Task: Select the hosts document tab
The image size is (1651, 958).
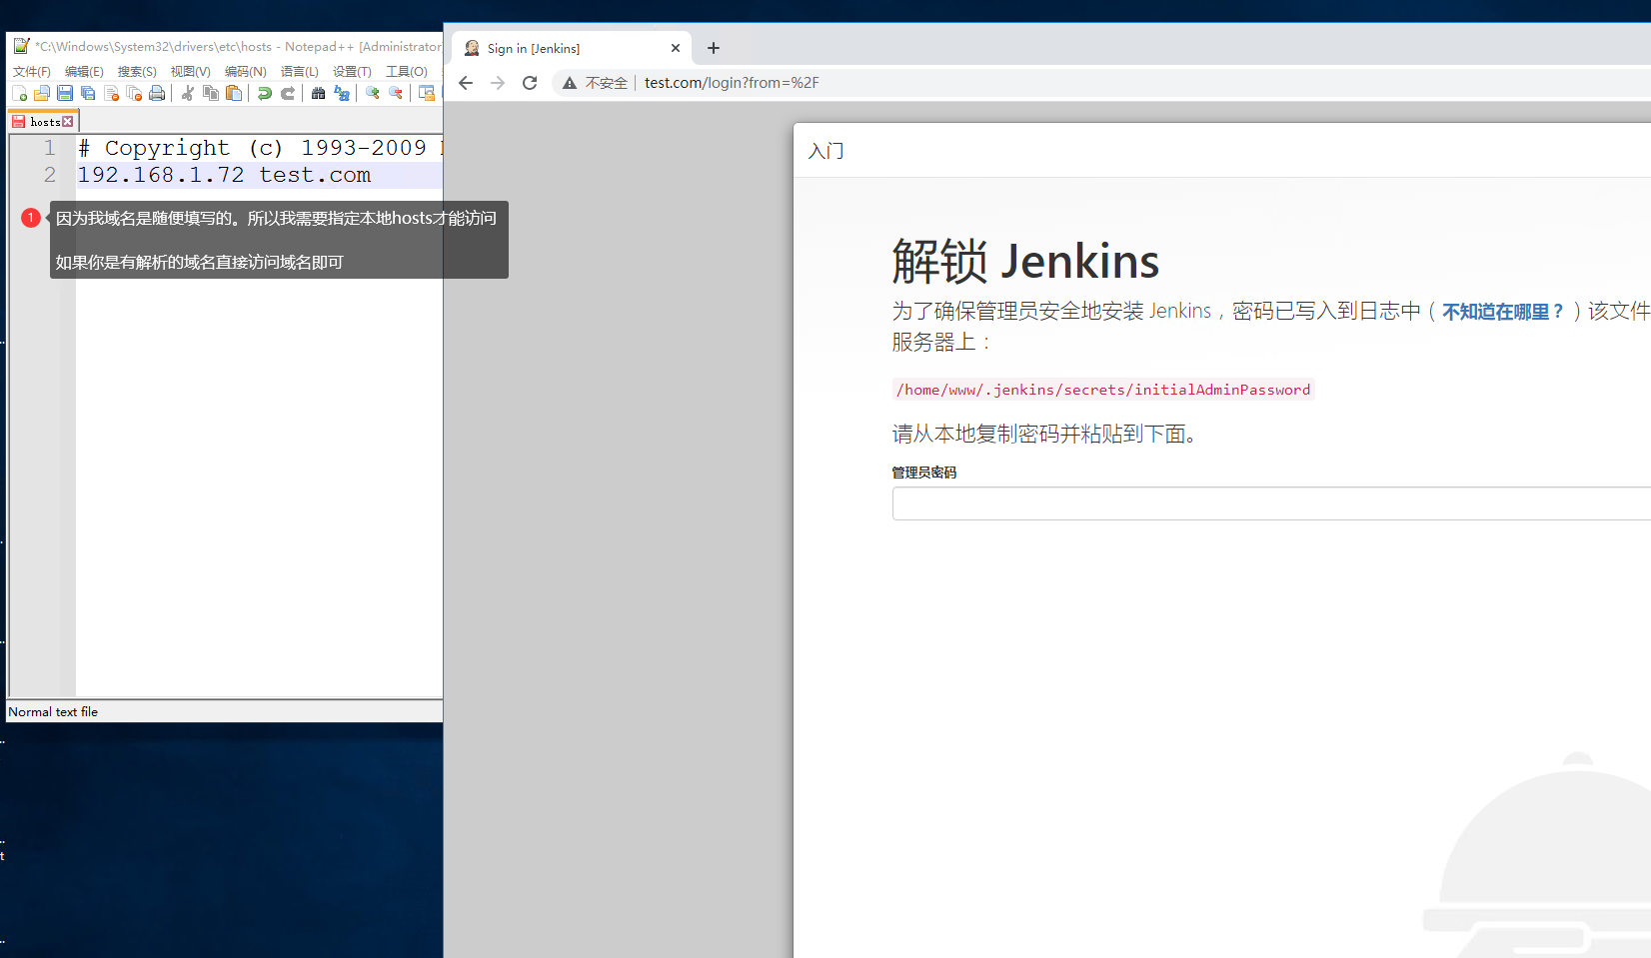Action: click(x=42, y=122)
